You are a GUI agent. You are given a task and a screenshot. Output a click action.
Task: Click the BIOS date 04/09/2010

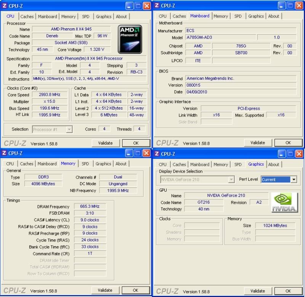[x=241, y=92]
